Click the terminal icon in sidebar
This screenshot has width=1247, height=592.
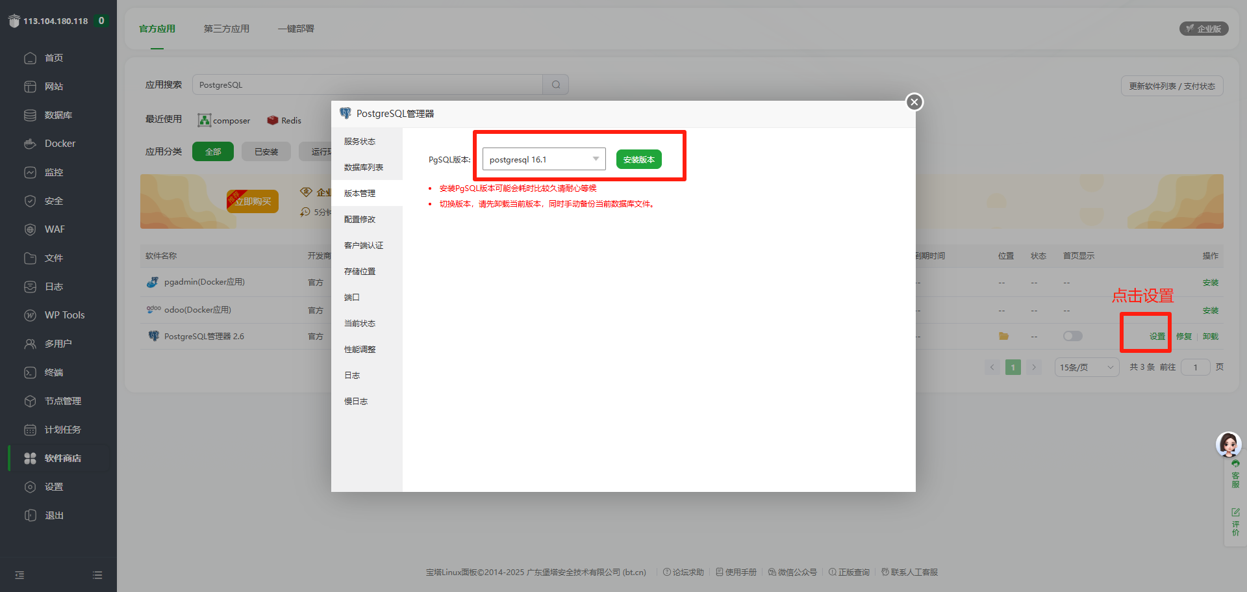tap(30, 372)
